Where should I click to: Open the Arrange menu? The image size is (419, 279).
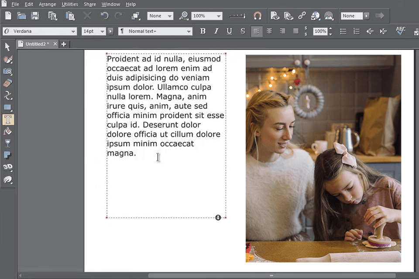(x=47, y=4)
